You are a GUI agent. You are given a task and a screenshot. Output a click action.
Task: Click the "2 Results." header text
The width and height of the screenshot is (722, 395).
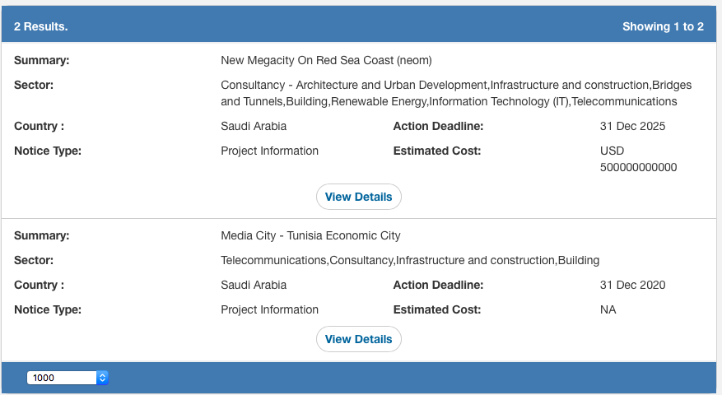[x=41, y=26]
